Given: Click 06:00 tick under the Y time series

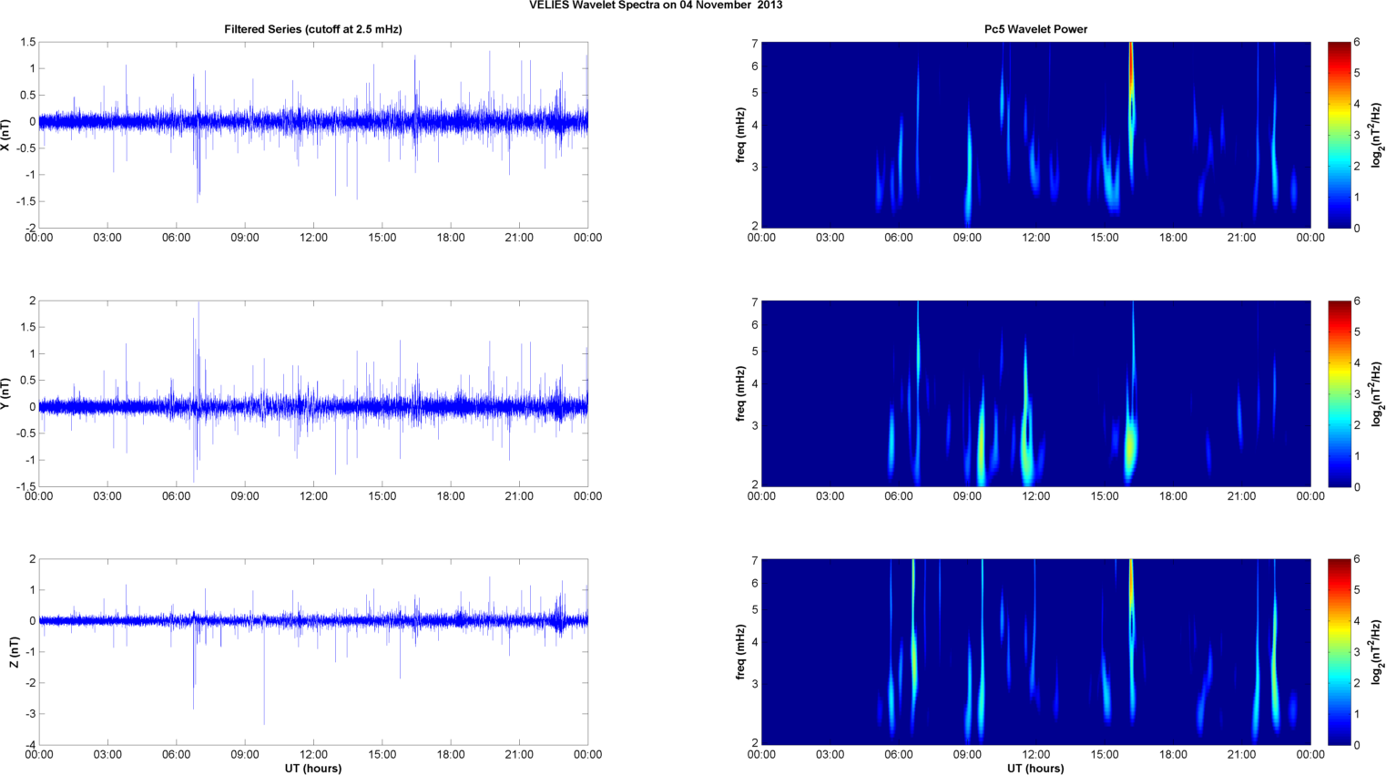Looking at the screenshot, I should tap(177, 496).
